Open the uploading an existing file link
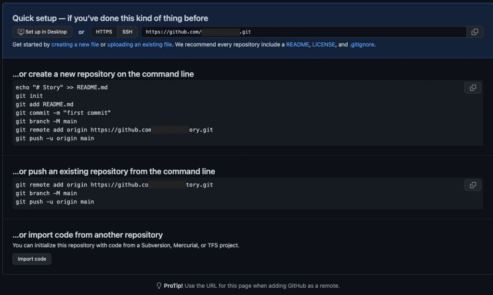Screen dimensions: 493x295 140,44
